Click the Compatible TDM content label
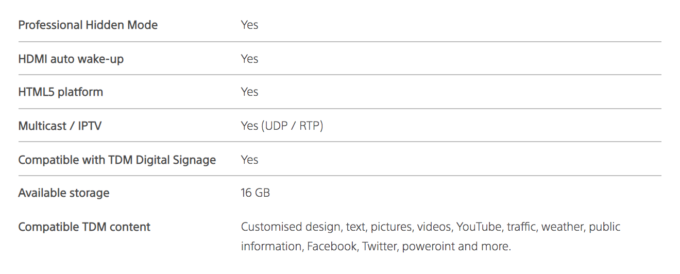Viewport: 680px width, 274px height. point(84,227)
